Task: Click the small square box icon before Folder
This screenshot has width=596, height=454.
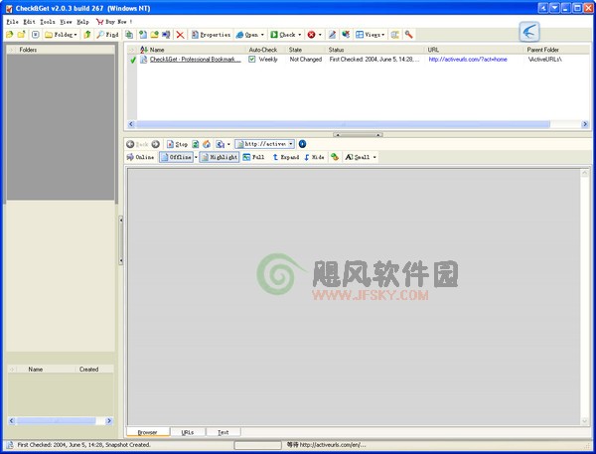Action: pyautogui.click(x=36, y=35)
